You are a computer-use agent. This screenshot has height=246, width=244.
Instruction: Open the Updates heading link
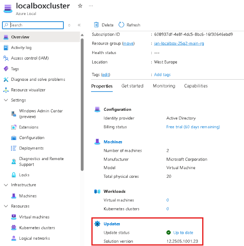(112, 224)
